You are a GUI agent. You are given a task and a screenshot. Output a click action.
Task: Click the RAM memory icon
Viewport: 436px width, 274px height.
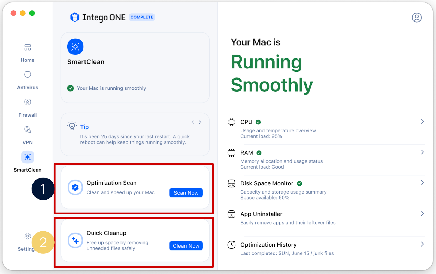(x=231, y=153)
